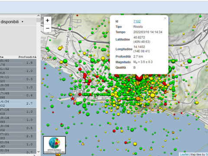The image size is (208, 156).
Task: Click the list scrollbar up arrow
Action: [39, 16]
